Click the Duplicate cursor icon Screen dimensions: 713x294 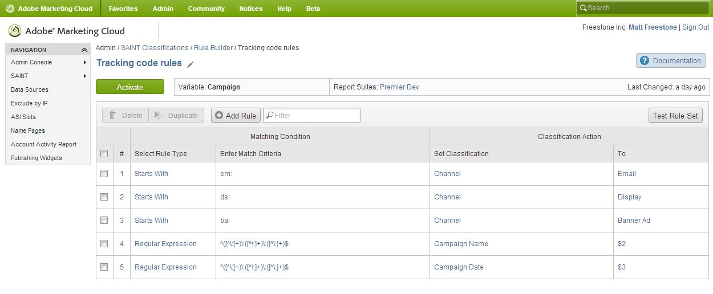159,116
